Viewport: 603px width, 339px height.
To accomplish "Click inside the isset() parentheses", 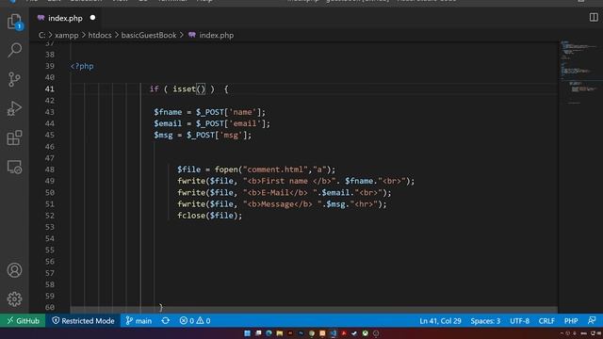I will (201, 89).
